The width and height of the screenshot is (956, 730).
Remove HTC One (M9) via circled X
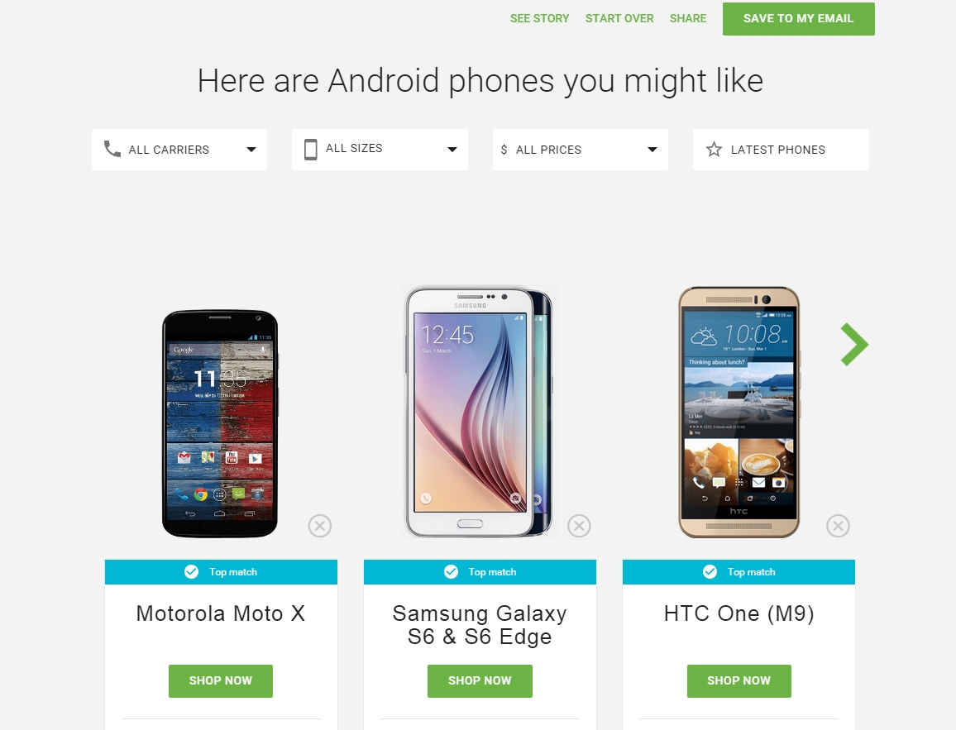tap(838, 525)
